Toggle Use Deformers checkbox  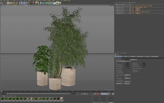(141, 72)
